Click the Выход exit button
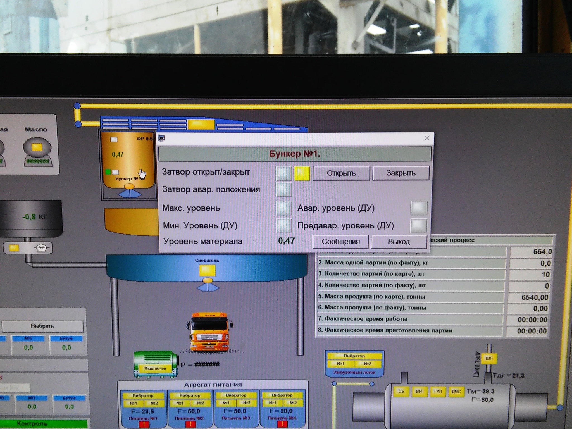 (x=399, y=242)
